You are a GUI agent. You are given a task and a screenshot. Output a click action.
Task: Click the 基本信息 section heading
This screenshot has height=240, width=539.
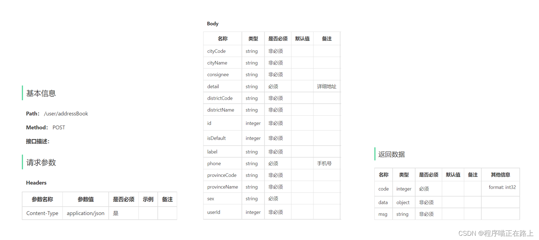click(41, 93)
